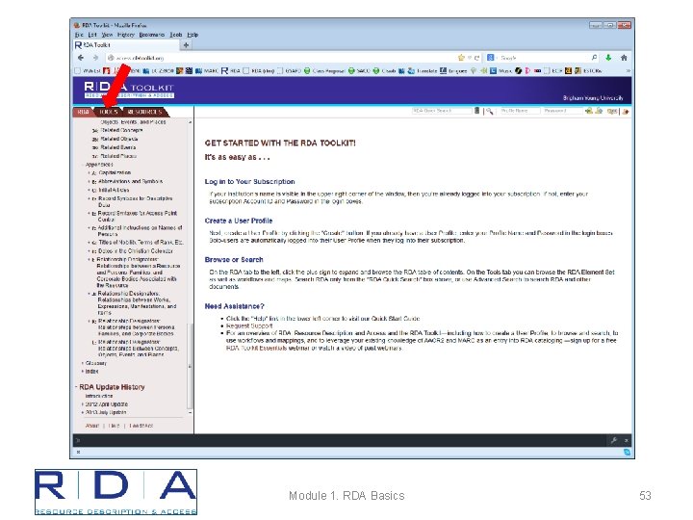Click in the Google search box
The width and height of the screenshot is (693, 520).
point(544,58)
